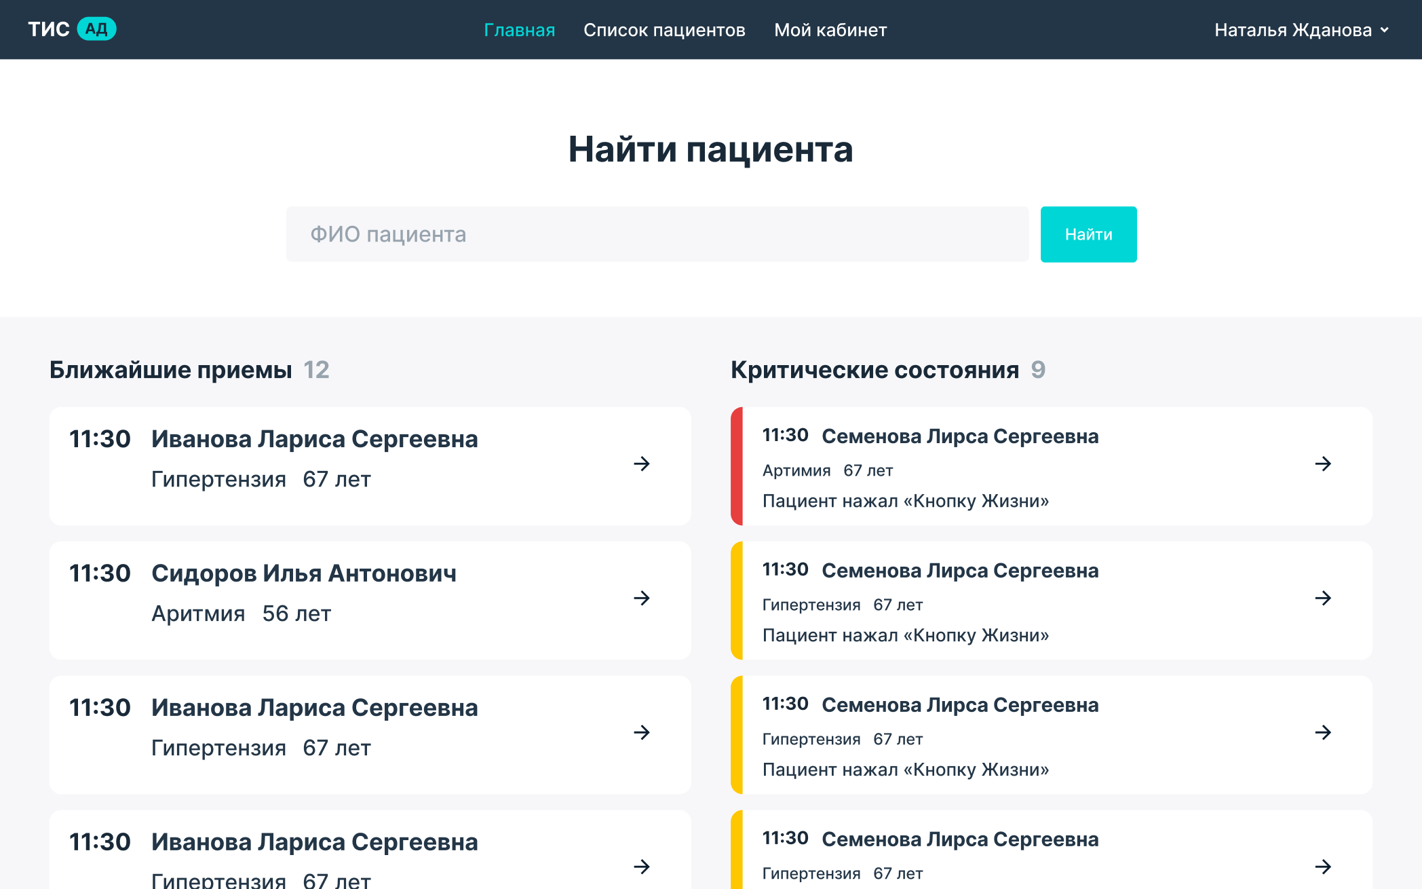Open Мой кабинет section

[x=830, y=30]
